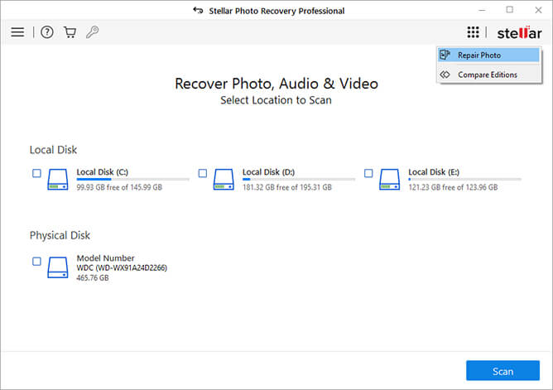The height and width of the screenshot is (390, 553).
Task: Select the WDC physical disk checkbox
Action: pos(36,261)
